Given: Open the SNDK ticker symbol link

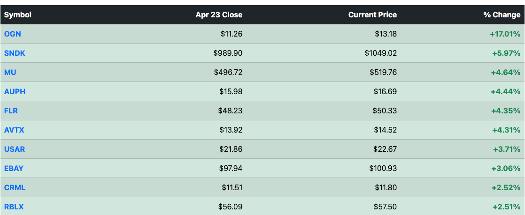Looking at the screenshot, I should tap(14, 53).
